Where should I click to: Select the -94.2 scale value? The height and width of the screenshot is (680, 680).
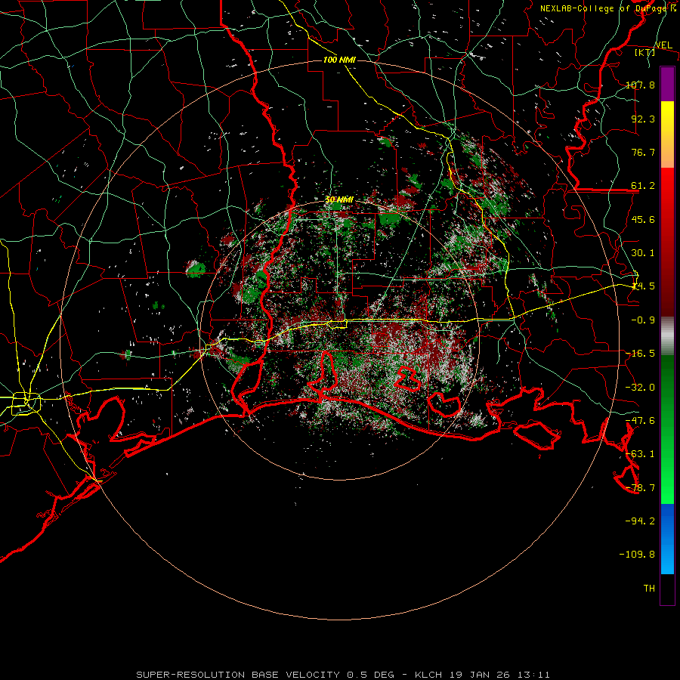640,521
